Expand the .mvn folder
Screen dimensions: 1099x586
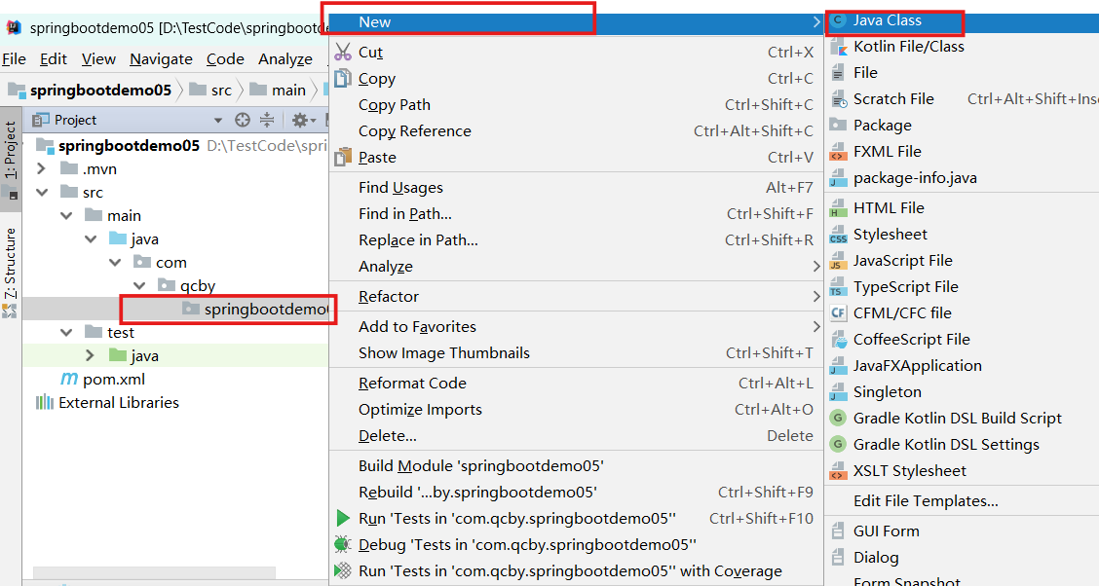41,168
